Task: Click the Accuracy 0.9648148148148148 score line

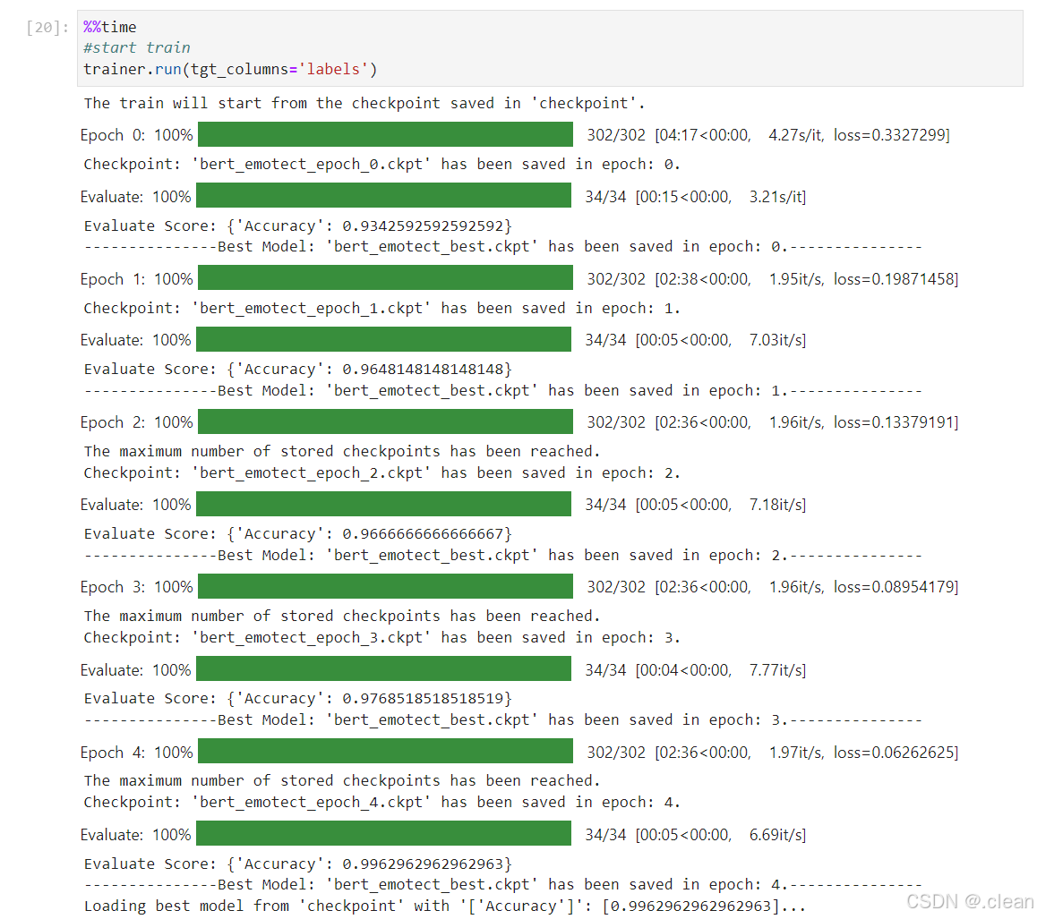Action: 297,370
